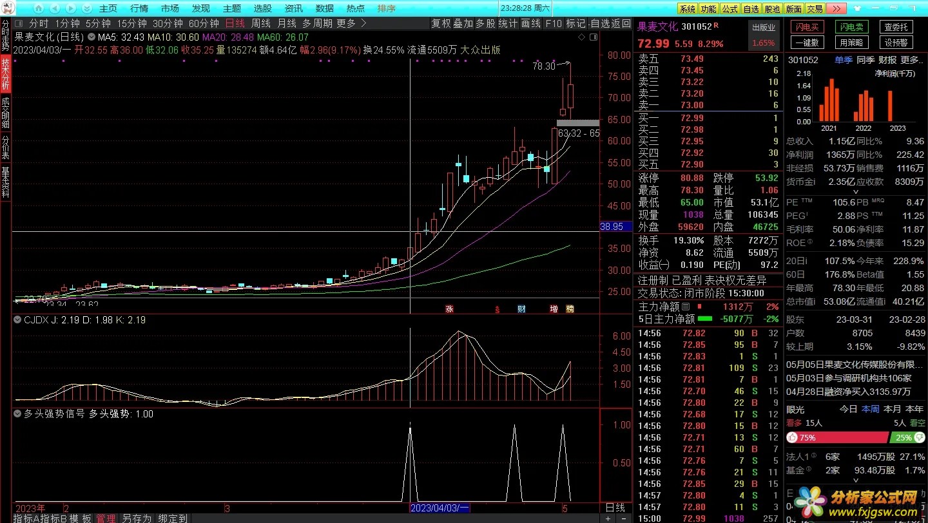Click the 闪电买 button
928x523 pixels.
[x=807, y=27]
